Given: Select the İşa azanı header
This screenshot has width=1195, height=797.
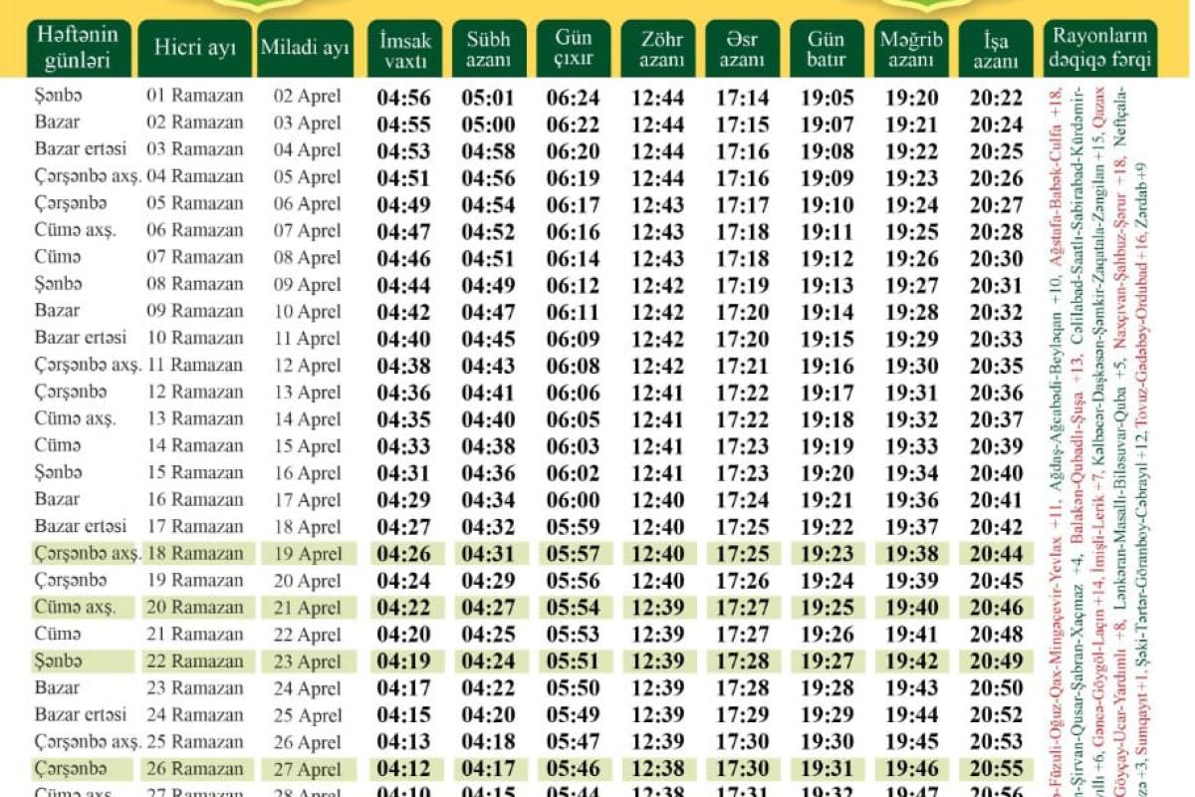Looking at the screenshot, I should (x=996, y=50).
